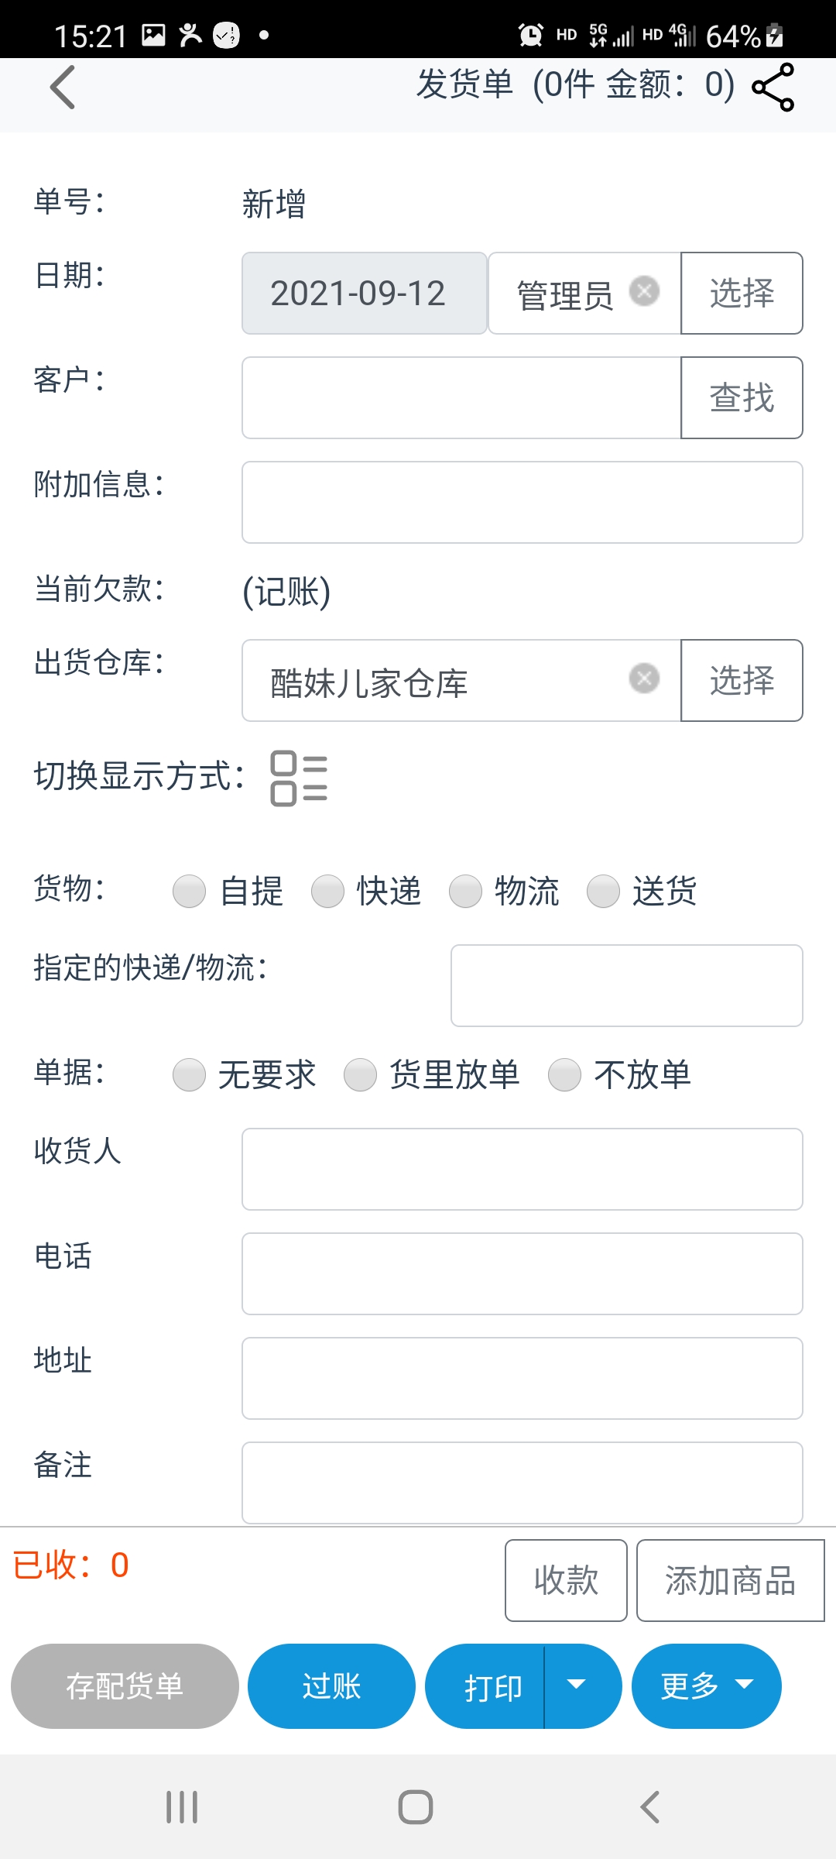Tap the back arrow in header
Screen dimensions: 836x1859
63,87
